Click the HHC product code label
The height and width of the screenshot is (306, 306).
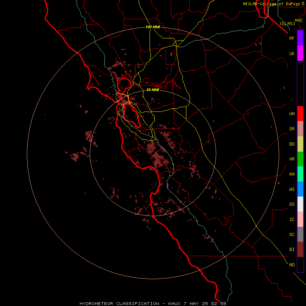299,20
